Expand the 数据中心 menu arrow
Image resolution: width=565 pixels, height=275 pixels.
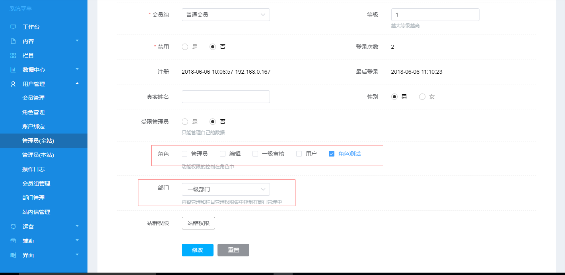coord(77,69)
